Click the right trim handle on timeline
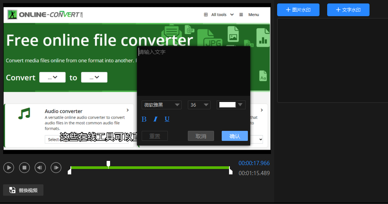This screenshot has width=388, height=204. 231,171
